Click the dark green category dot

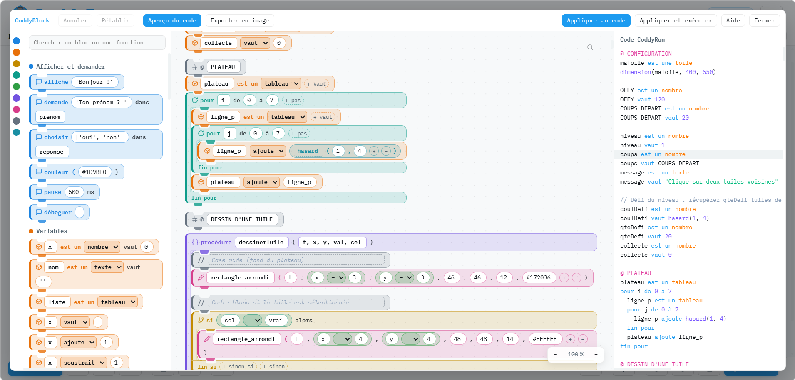[17, 86]
